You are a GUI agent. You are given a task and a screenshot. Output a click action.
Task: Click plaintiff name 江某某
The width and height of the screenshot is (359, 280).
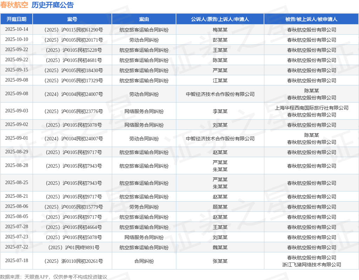220,80
